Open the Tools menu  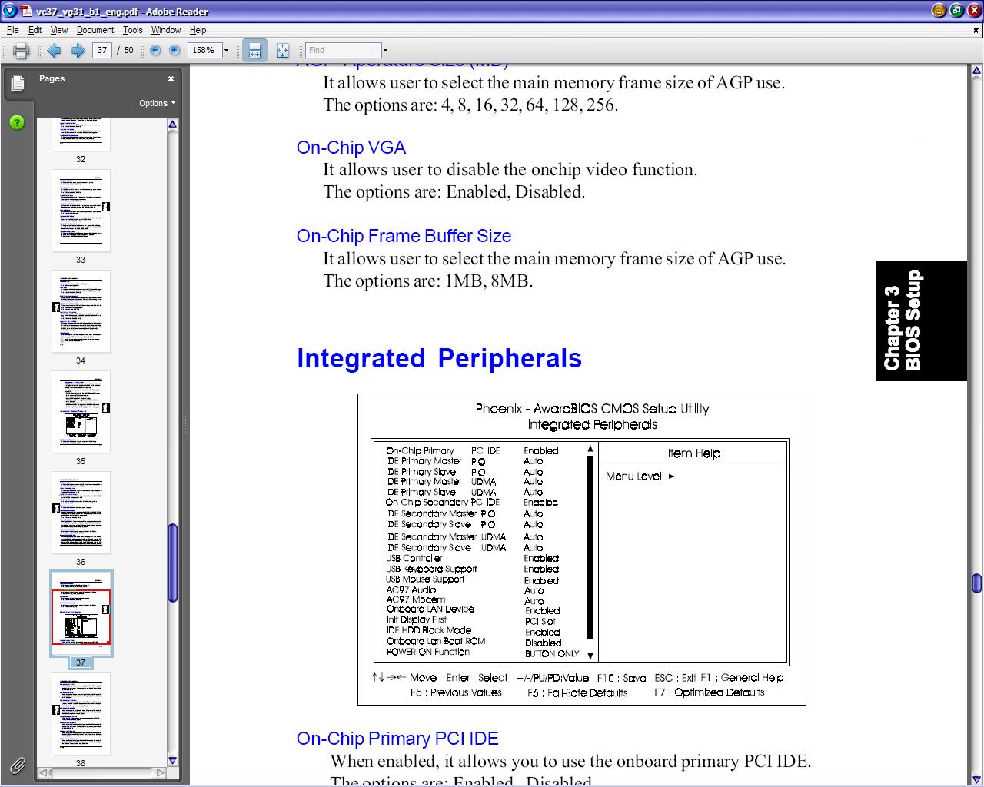coord(133,30)
